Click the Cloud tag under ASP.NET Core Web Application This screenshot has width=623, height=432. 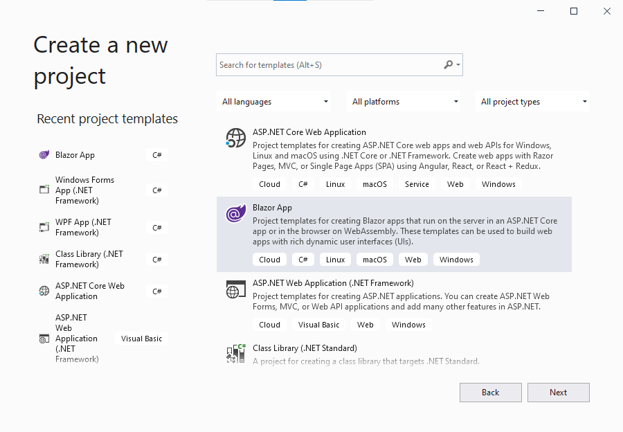click(x=269, y=184)
